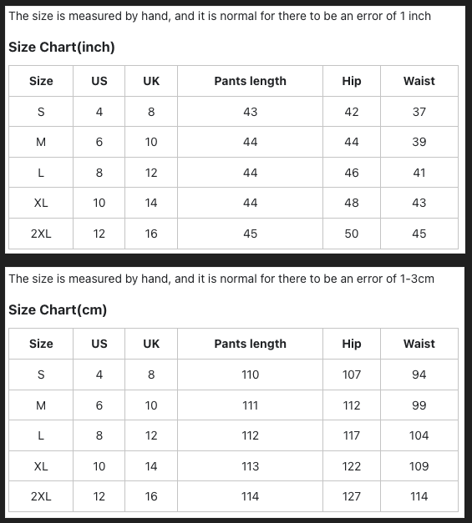This screenshot has width=472, height=523.
Task: Click the Size Chart(inch) heading
Action: click(62, 47)
